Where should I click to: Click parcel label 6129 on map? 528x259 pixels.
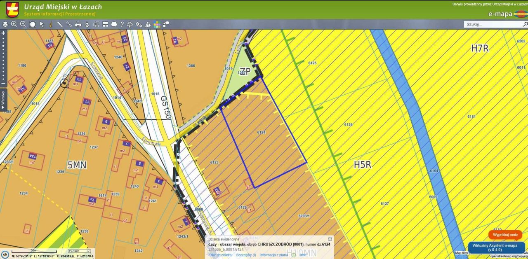click(x=242, y=208)
